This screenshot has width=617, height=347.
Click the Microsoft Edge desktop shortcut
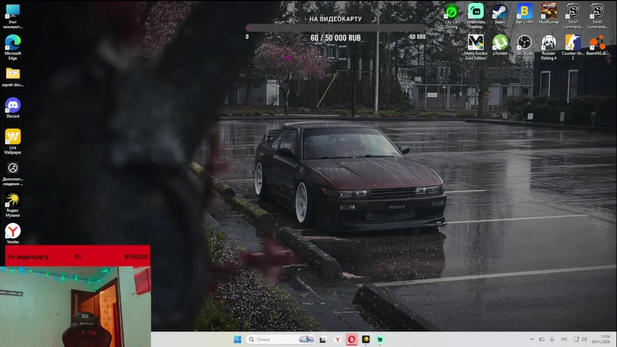pos(13,47)
